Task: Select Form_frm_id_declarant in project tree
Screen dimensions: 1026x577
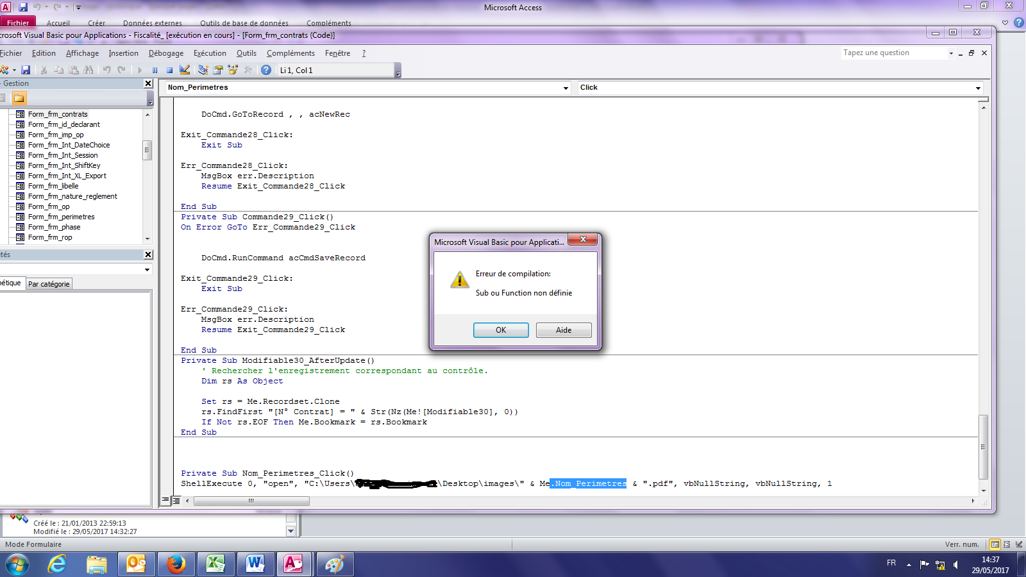Action: (63, 124)
